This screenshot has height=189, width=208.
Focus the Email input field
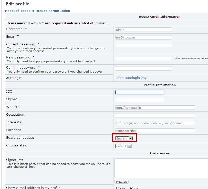(143, 37)
